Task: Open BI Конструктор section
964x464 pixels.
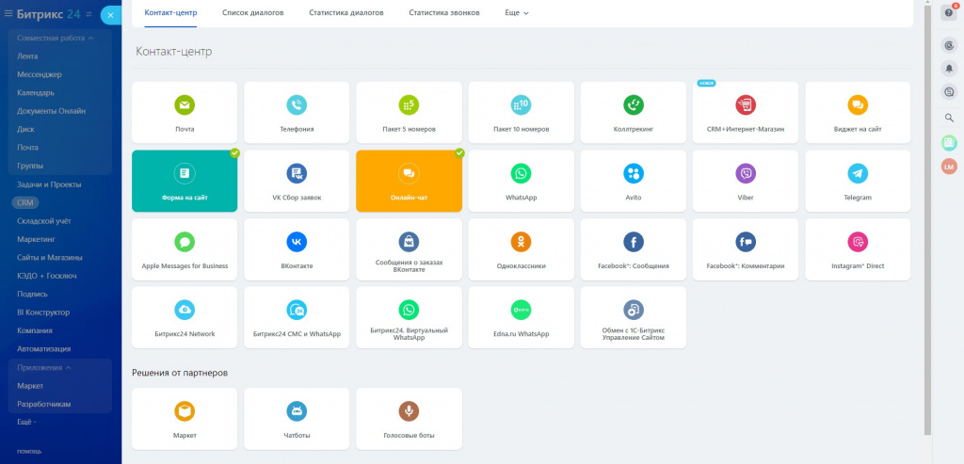Action: click(43, 312)
